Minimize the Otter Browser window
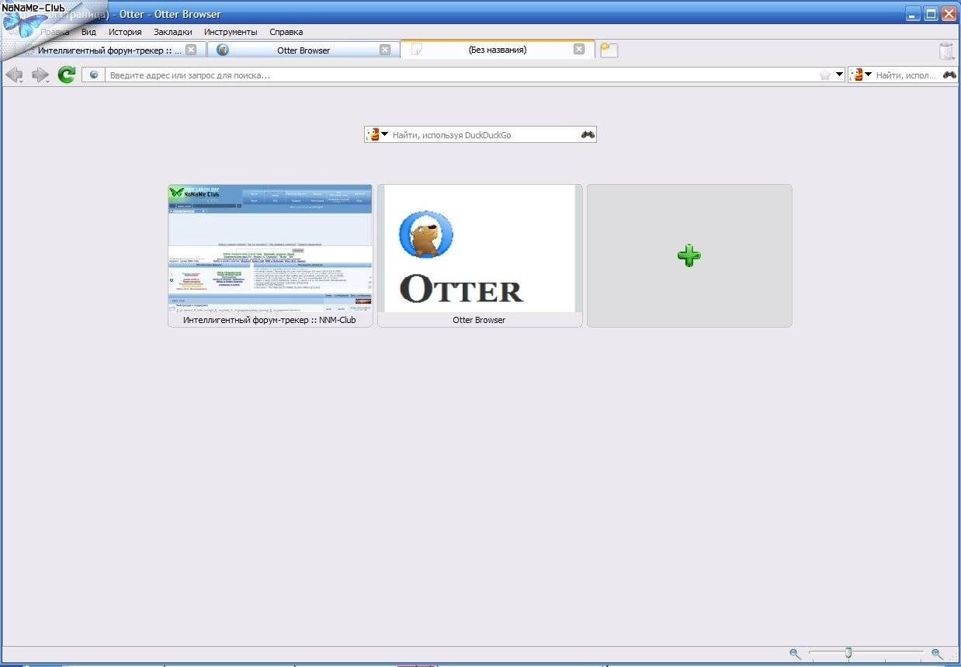 pos(913,13)
